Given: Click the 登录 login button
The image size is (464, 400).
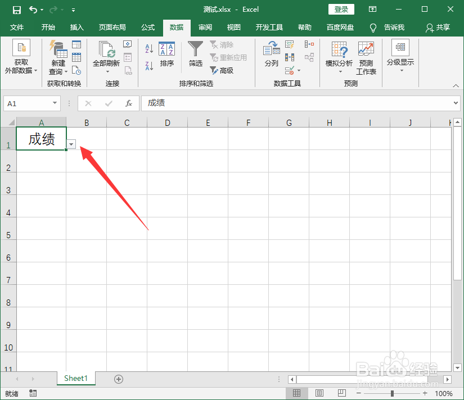Looking at the screenshot, I should click(x=341, y=10).
